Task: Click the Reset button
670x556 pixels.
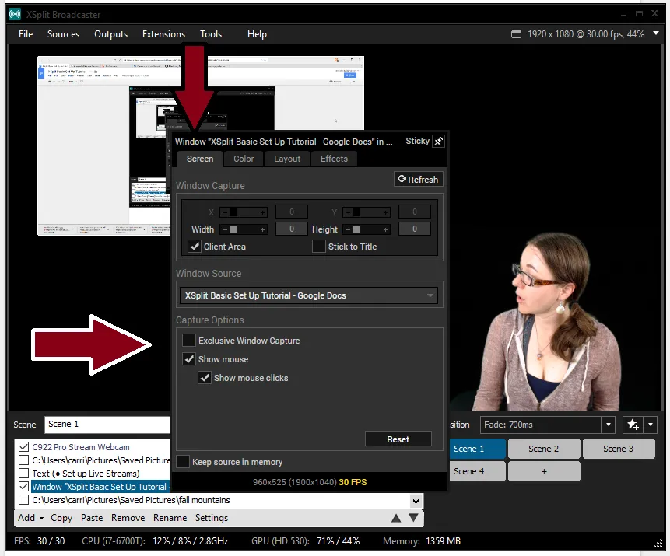Action: pyautogui.click(x=398, y=439)
